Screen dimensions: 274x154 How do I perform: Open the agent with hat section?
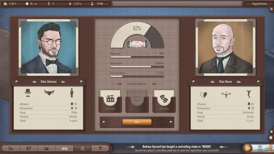[x=100, y=148]
